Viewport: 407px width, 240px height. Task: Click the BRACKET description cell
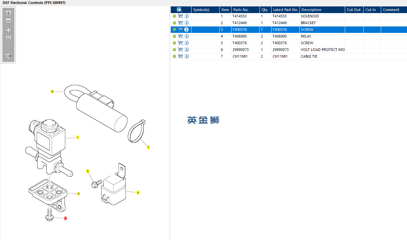[x=322, y=23]
